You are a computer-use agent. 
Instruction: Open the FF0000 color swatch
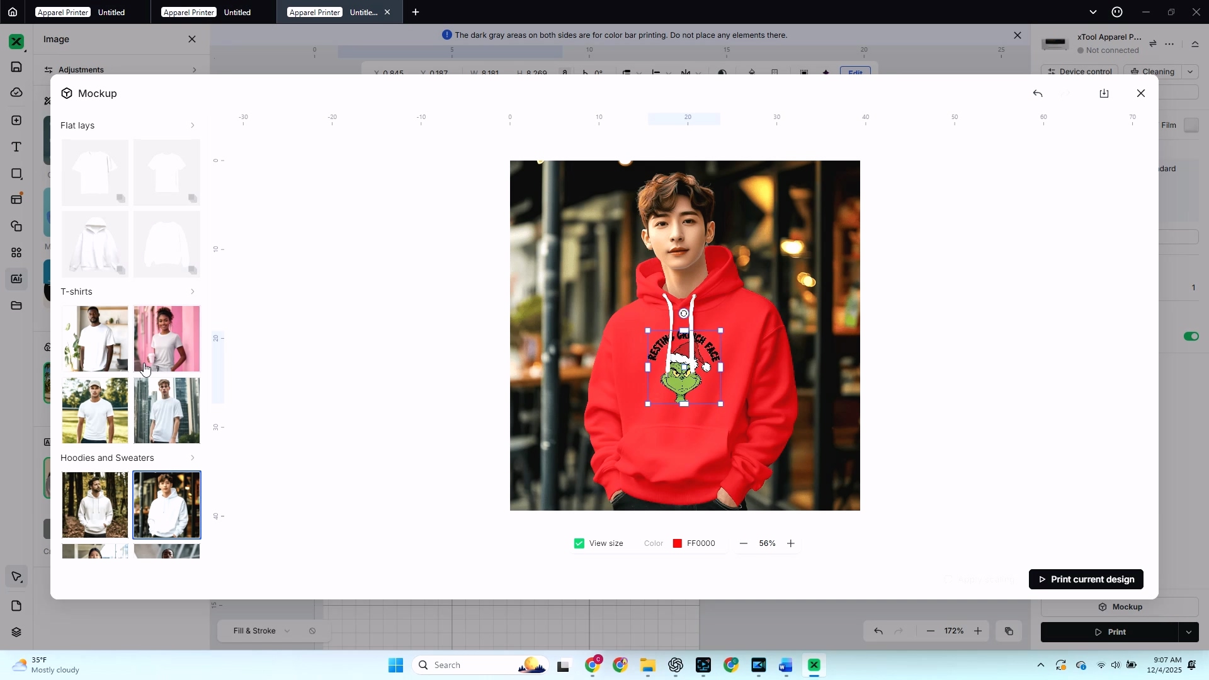677,543
